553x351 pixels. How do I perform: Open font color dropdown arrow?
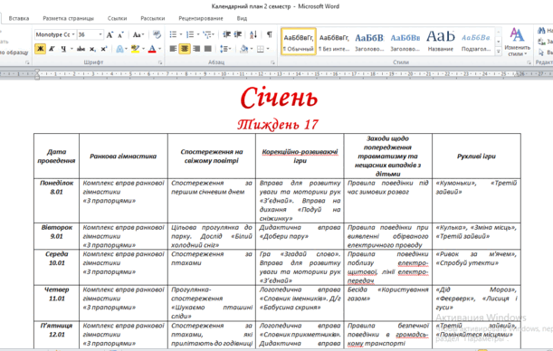(160, 49)
